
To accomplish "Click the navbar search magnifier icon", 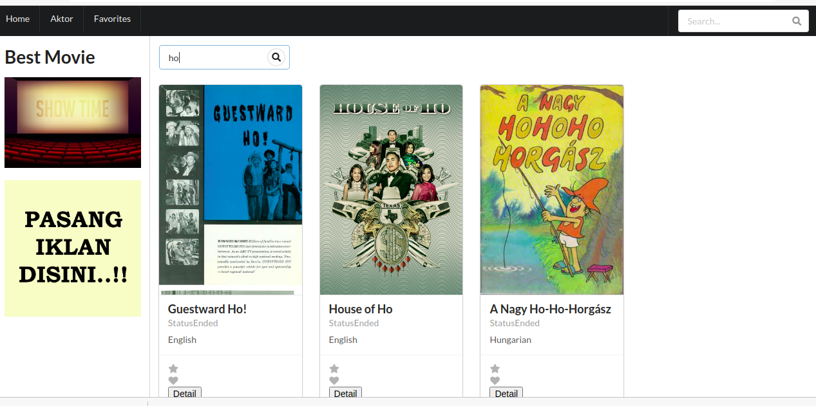I will pos(797,21).
